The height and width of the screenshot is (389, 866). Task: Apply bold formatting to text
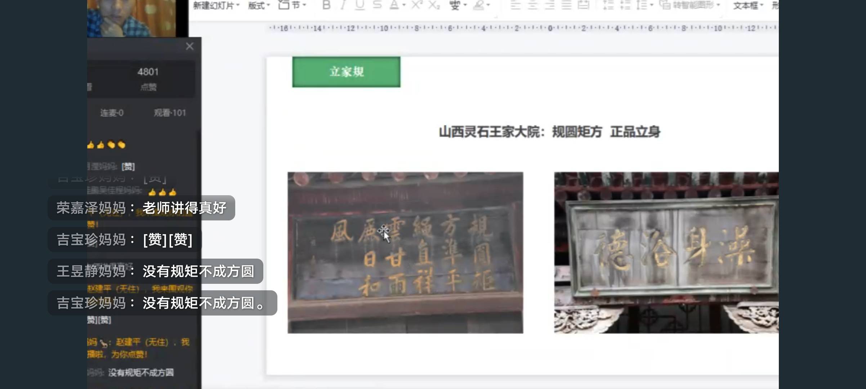[x=326, y=5]
